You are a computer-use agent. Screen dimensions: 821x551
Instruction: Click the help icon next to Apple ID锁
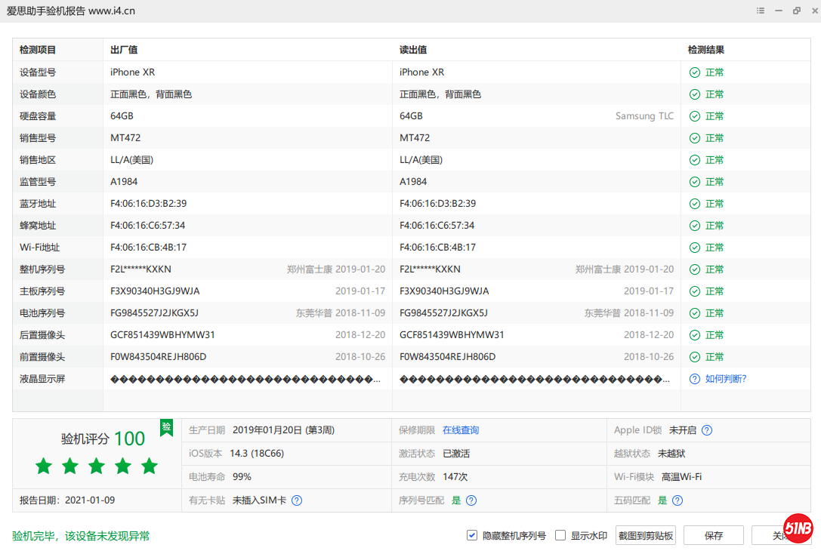point(707,430)
